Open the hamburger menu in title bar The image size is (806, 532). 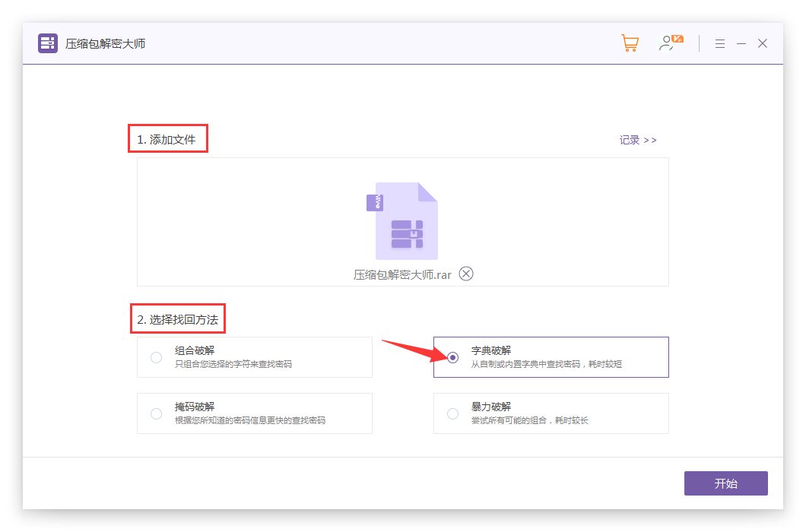pos(719,44)
